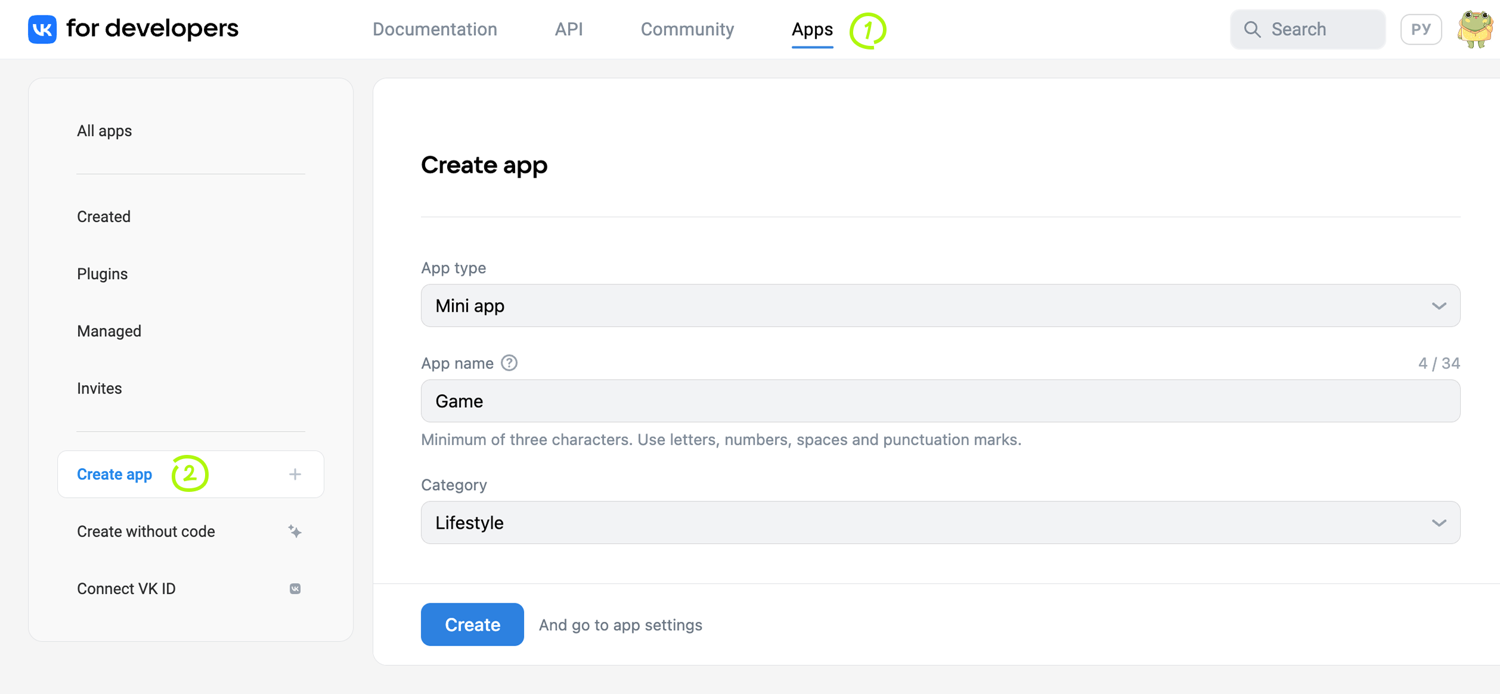Open All apps in sidebar

coord(104,131)
